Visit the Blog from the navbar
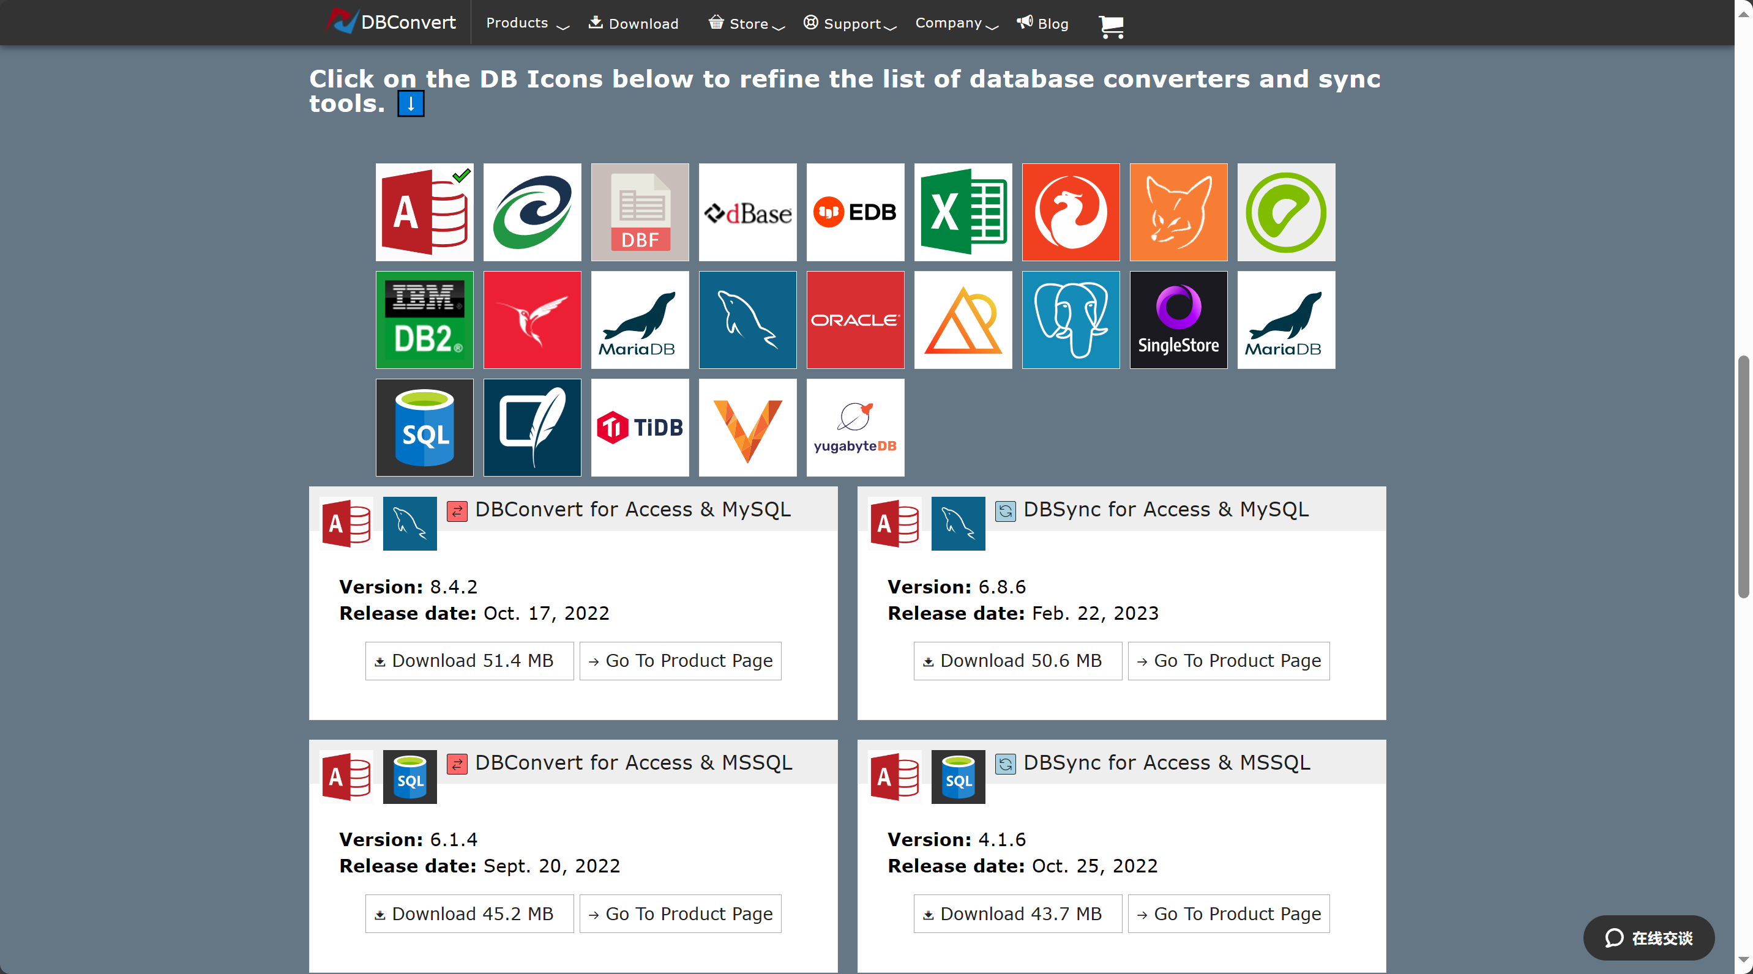This screenshot has height=974, width=1753. point(1042,23)
